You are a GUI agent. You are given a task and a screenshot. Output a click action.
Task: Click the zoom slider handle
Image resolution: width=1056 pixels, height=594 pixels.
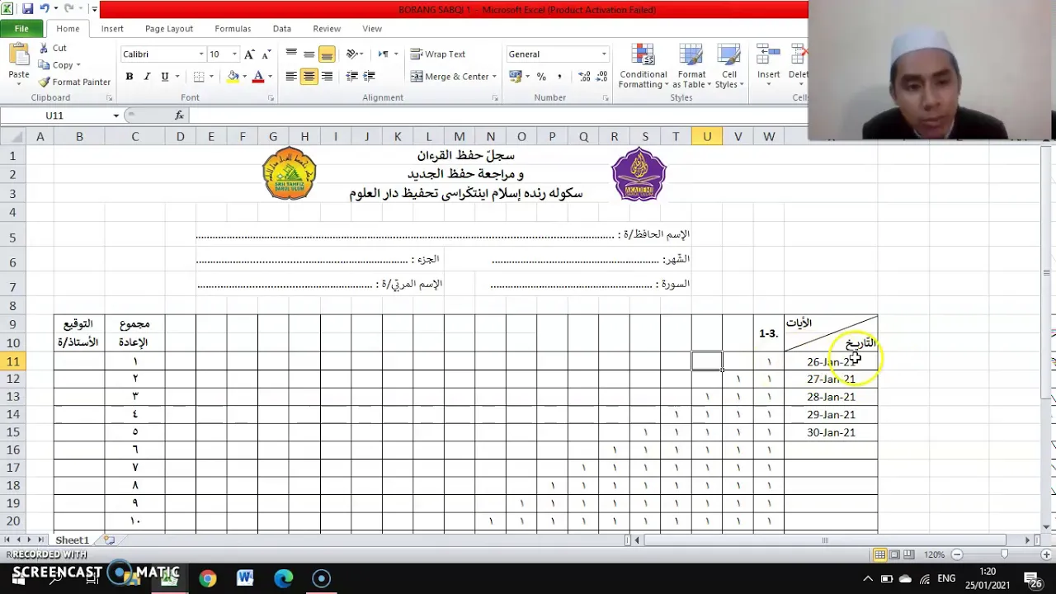click(x=1003, y=554)
